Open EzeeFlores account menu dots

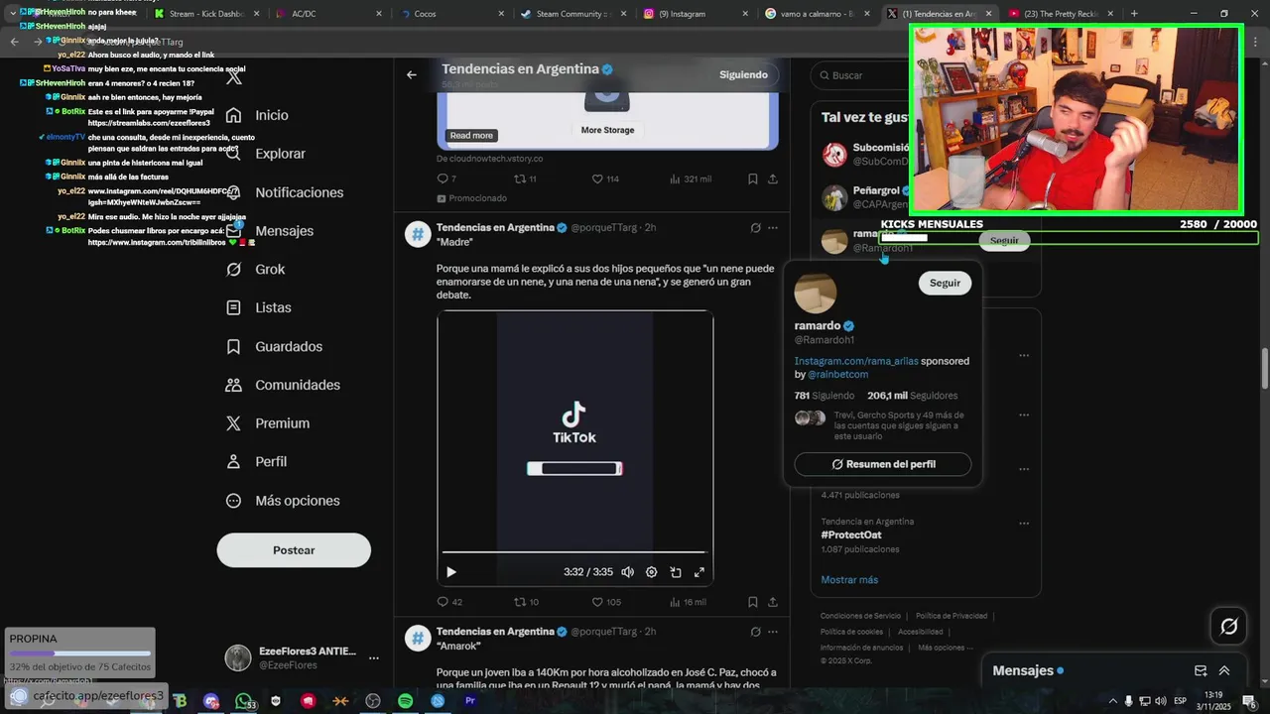click(x=374, y=657)
